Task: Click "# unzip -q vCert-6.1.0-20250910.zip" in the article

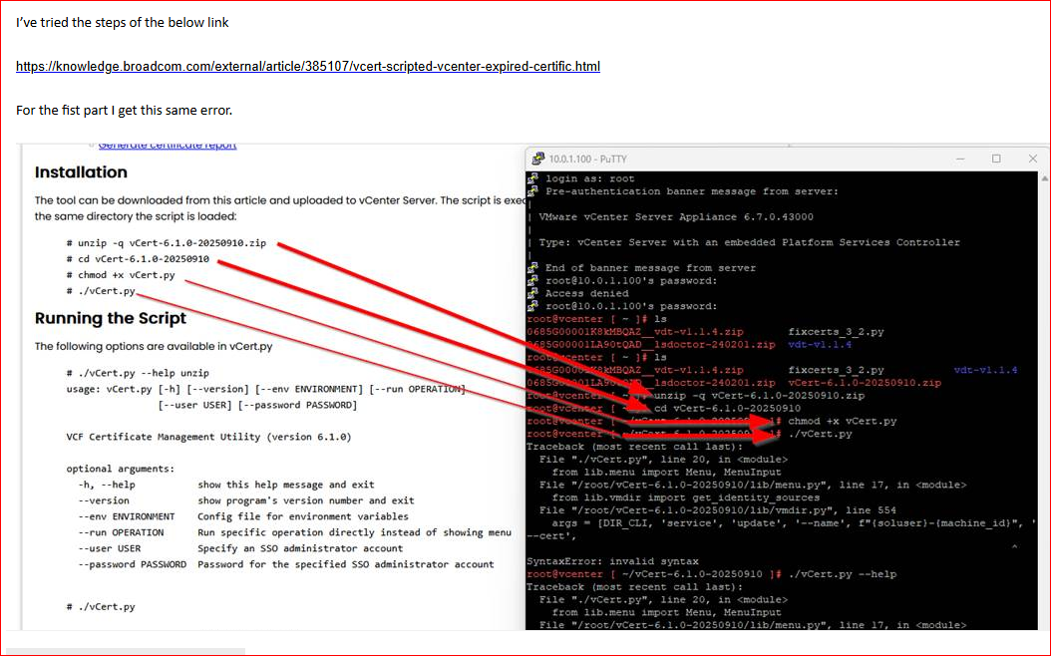Action: pos(167,242)
